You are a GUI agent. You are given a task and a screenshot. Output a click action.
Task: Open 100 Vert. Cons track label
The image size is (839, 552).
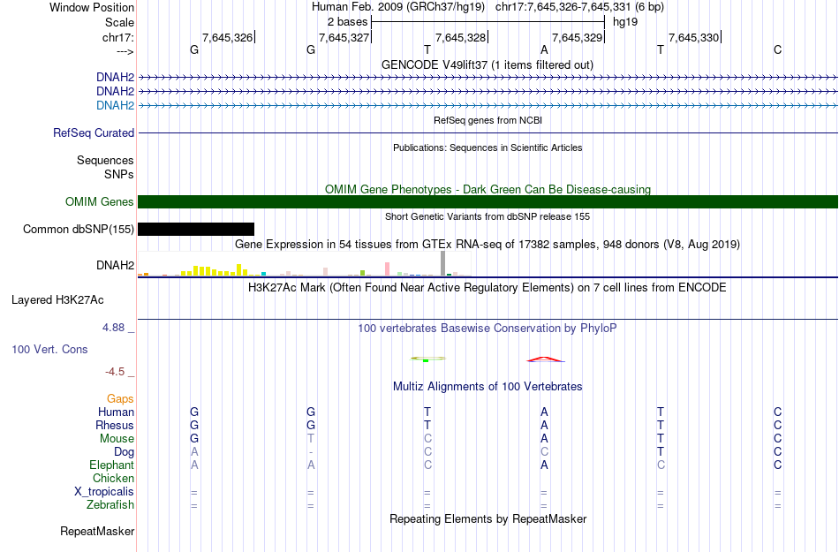click(49, 349)
